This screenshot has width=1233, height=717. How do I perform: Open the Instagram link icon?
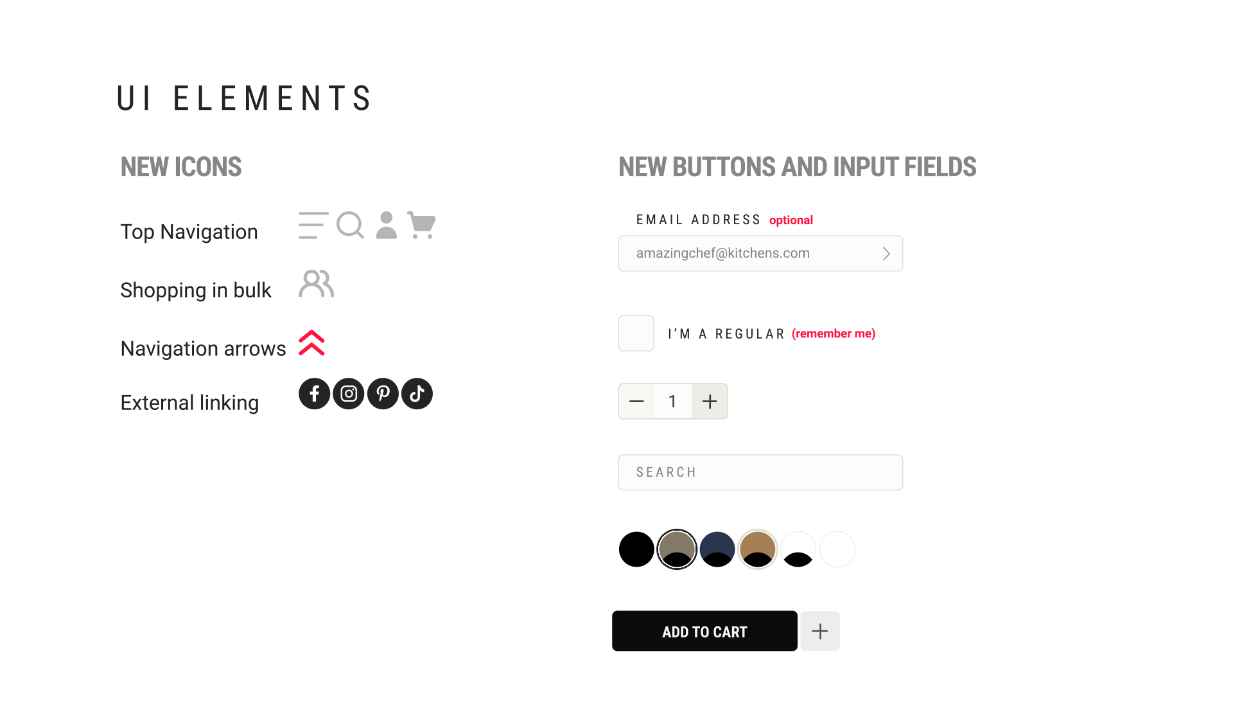pyautogui.click(x=349, y=394)
